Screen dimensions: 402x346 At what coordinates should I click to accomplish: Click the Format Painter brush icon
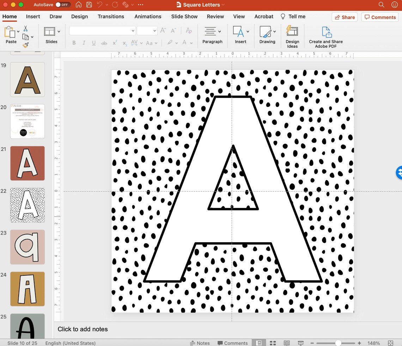point(26,45)
